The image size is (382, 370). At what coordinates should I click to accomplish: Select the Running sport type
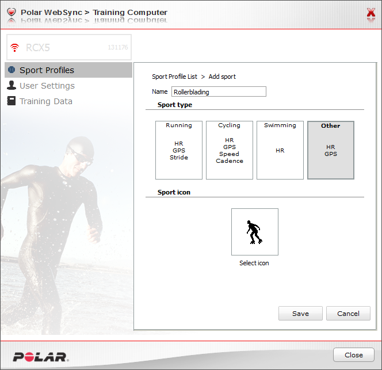pos(179,150)
